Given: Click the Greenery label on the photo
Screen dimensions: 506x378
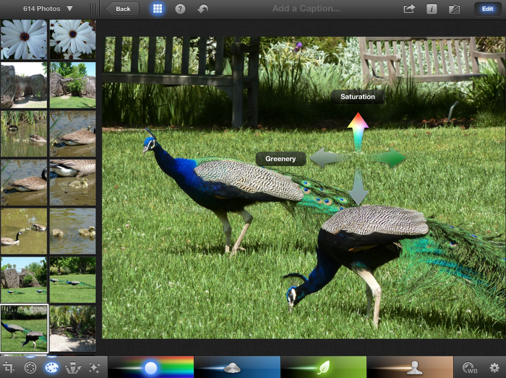Looking at the screenshot, I should (280, 159).
